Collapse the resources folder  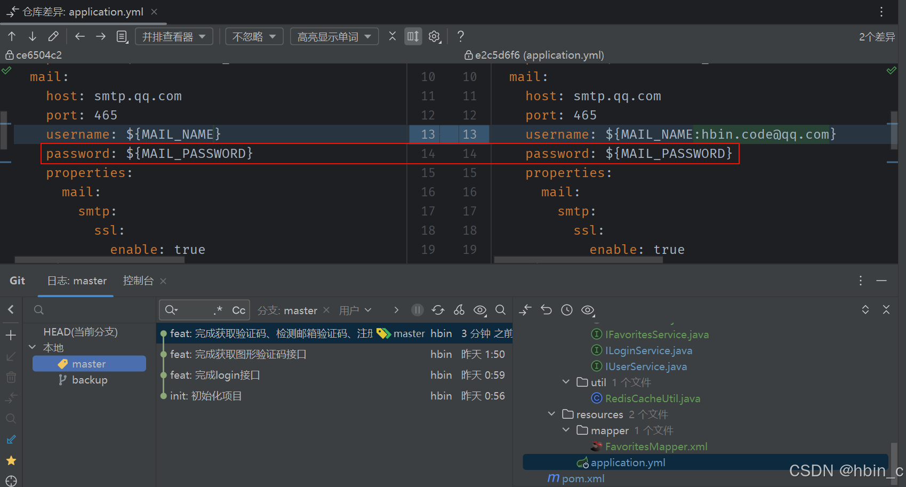point(551,414)
